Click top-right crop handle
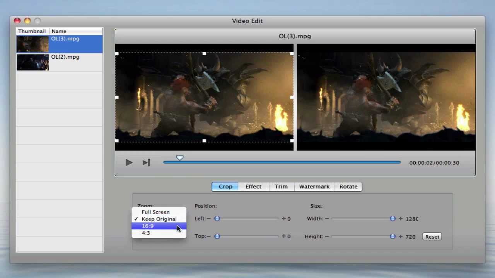Image resolution: width=495 pixels, height=278 pixels. click(x=292, y=54)
